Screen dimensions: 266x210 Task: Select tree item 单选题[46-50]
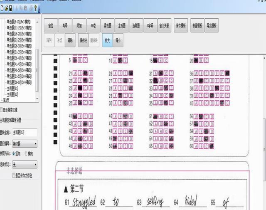(x=19, y=70)
